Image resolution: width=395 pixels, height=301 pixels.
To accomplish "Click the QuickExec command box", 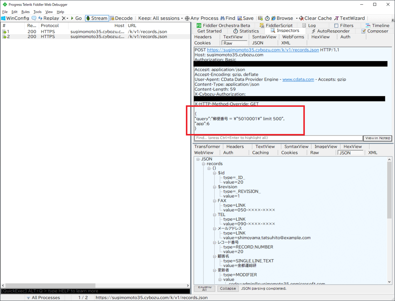I will [95, 291].
